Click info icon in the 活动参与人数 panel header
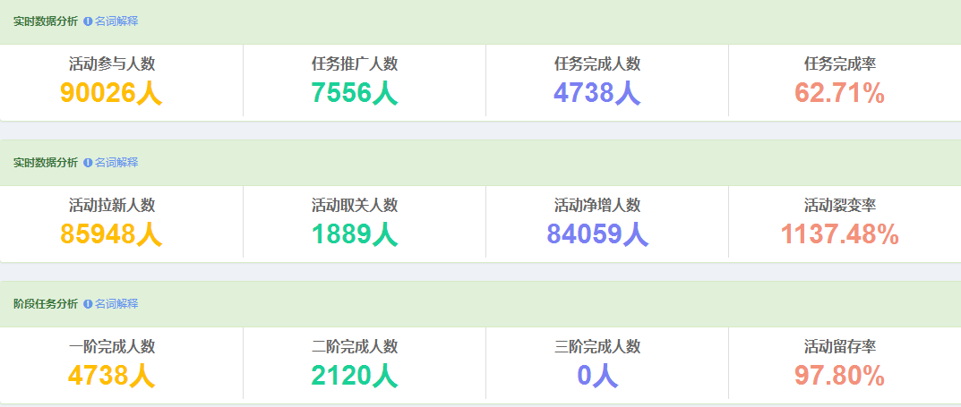This screenshot has height=407, width=961. tap(88, 21)
